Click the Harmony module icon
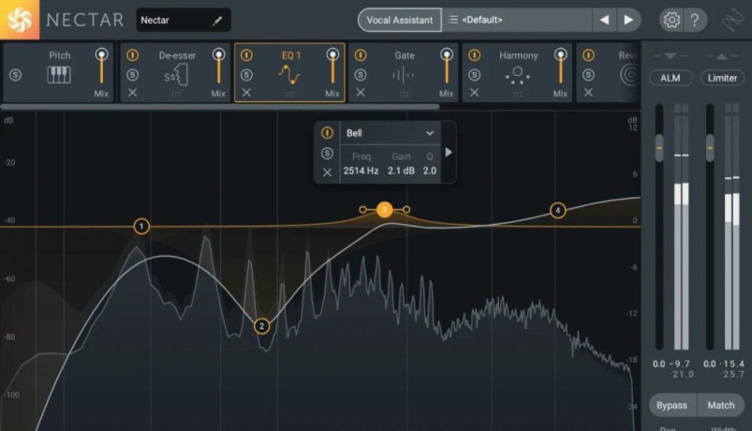752x431 pixels. pos(518,75)
